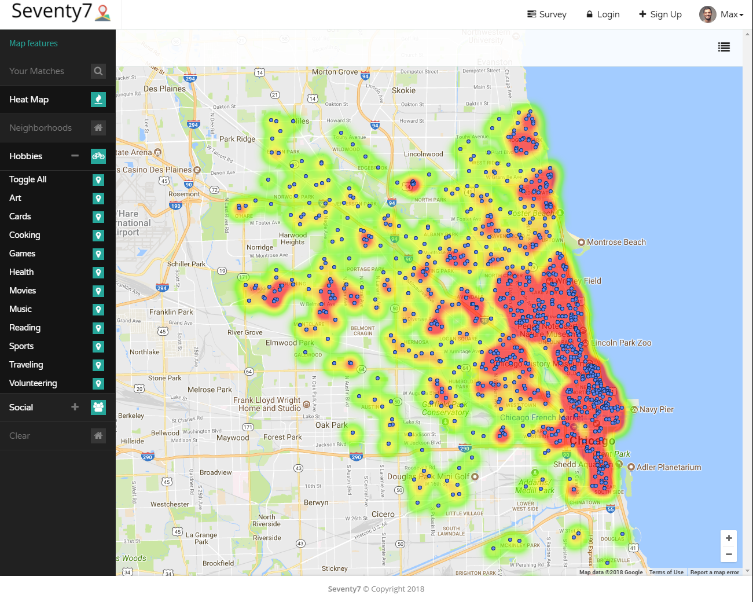Open the Survey menu item

(547, 14)
